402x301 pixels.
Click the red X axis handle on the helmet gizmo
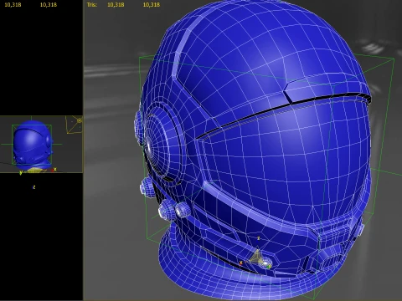(241, 263)
